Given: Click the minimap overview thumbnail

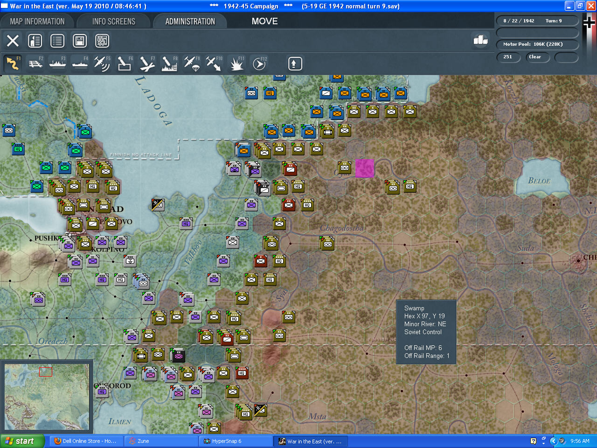Looking at the screenshot, I should click(47, 397).
